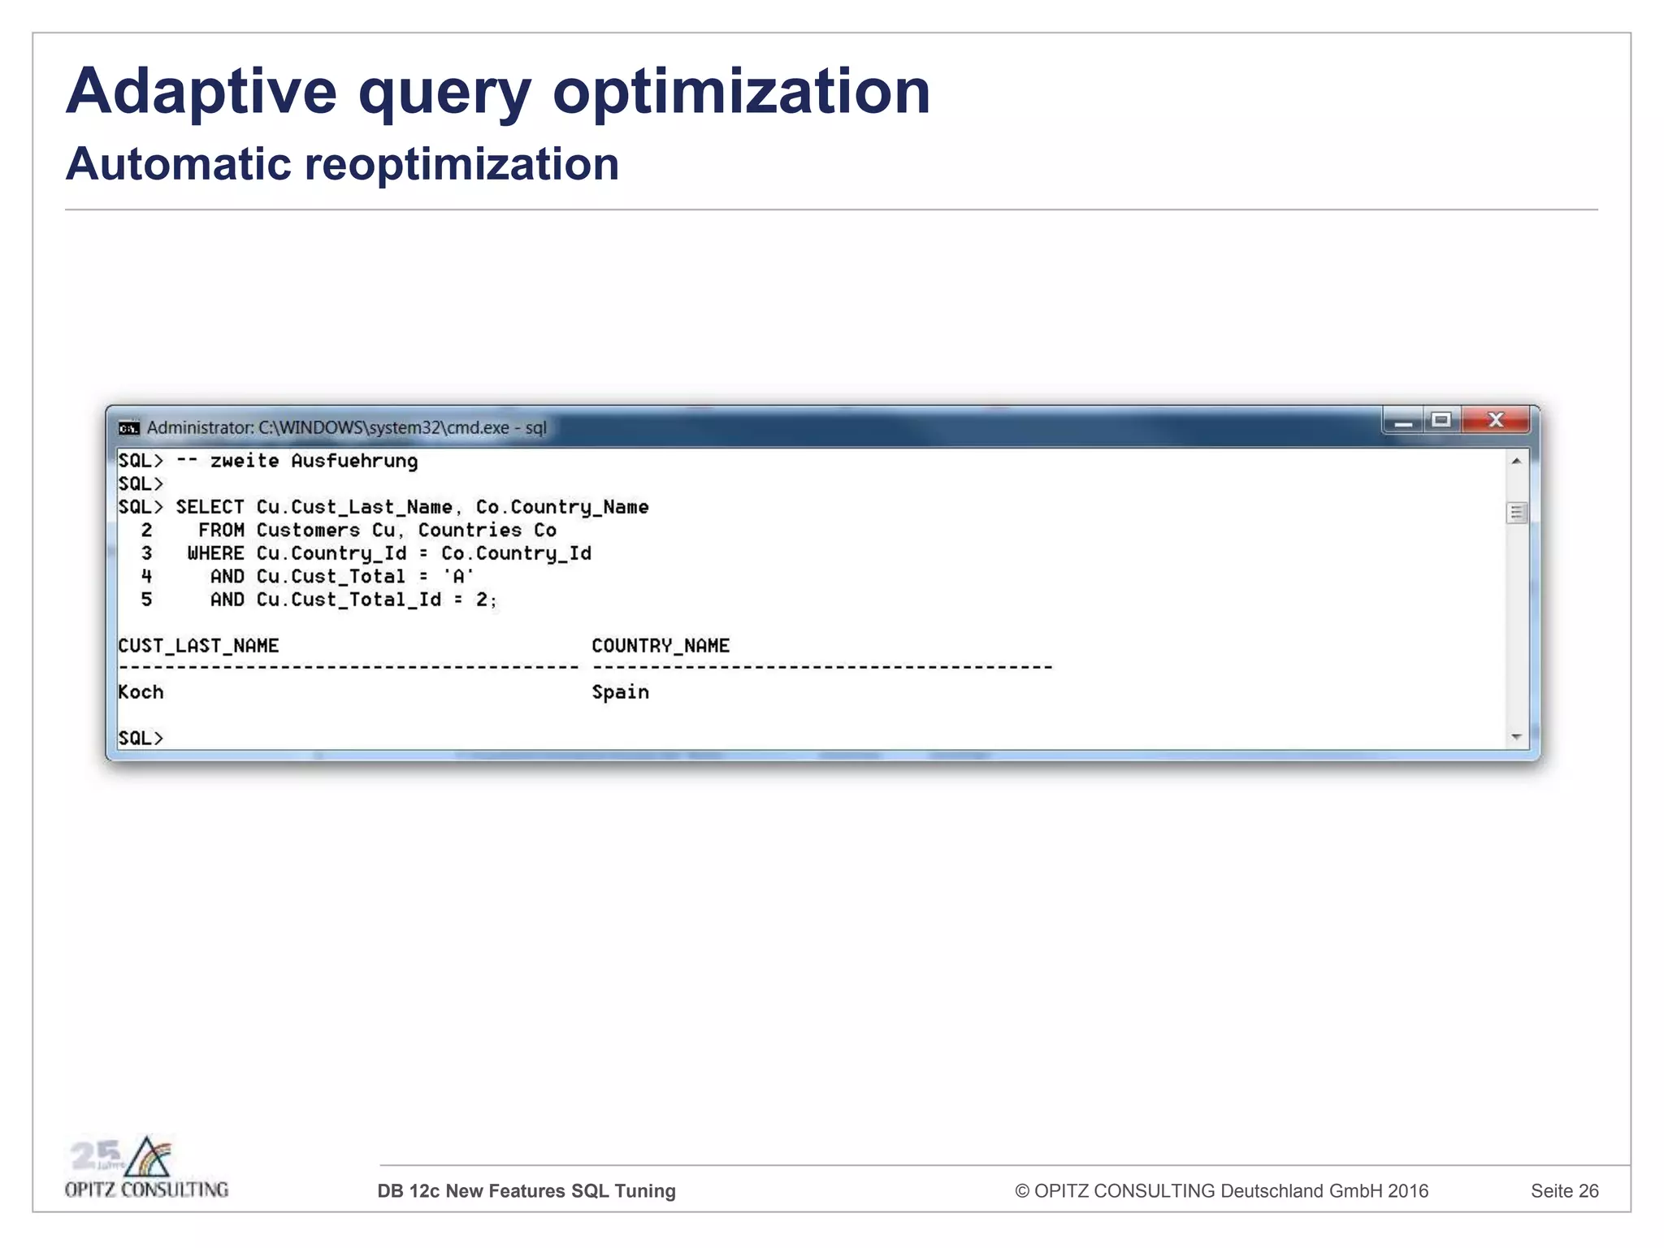Click the line "AND Cu.Cust_Total = 'A'"
1664x1248 pixels.
pos(342,577)
